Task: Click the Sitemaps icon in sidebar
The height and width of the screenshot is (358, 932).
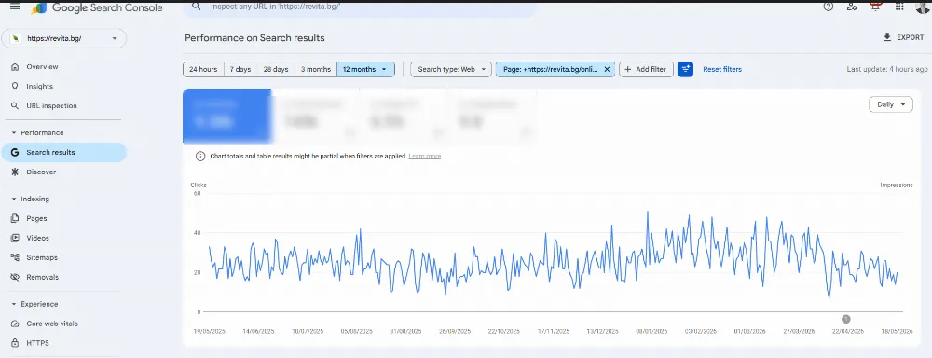Action: pyautogui.click(x=16, y=257)
